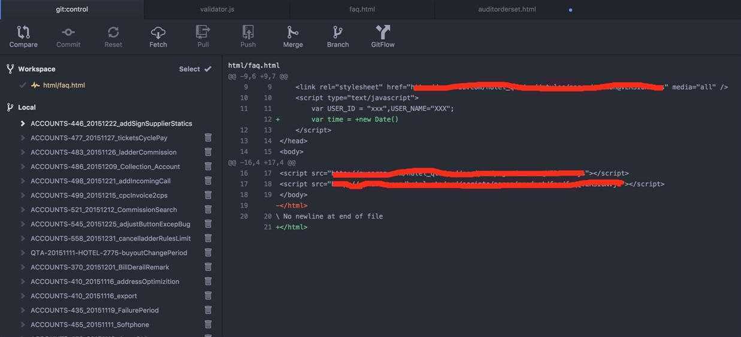Checkout branch ACCOUNTS-455_20151111_Softphone

90,324
